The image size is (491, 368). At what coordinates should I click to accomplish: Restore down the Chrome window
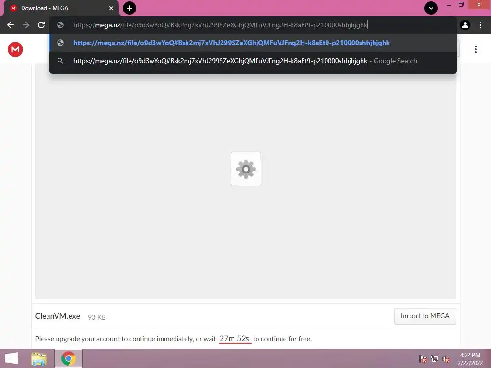click(x=461, y=5)
